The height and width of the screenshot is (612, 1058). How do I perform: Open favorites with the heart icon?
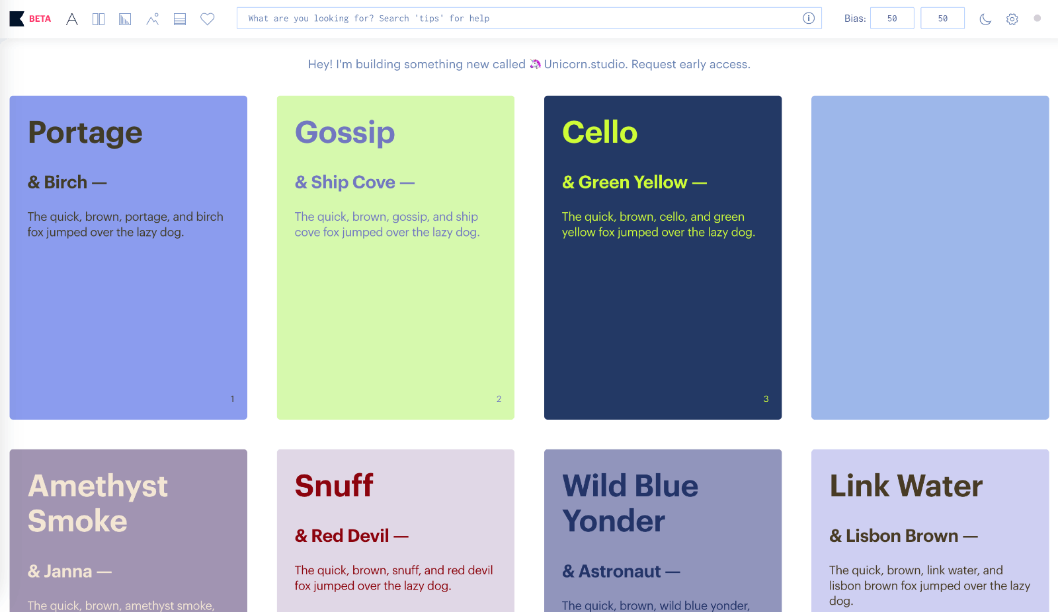(208, 19)
